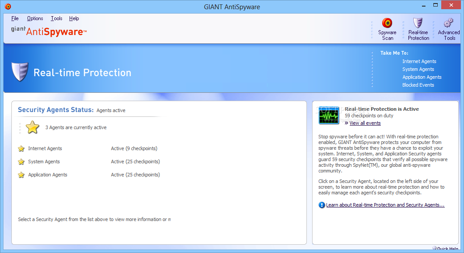
Task: Click the Agents active status label
Action: pos(111,110)
